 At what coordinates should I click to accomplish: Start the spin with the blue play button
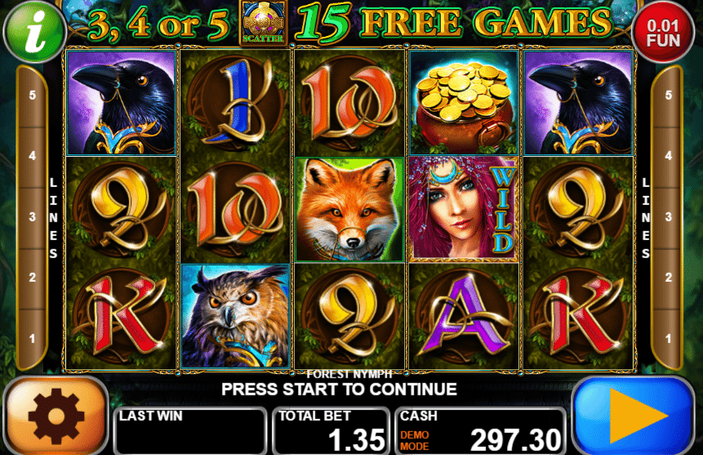click(x=634, y=416)
